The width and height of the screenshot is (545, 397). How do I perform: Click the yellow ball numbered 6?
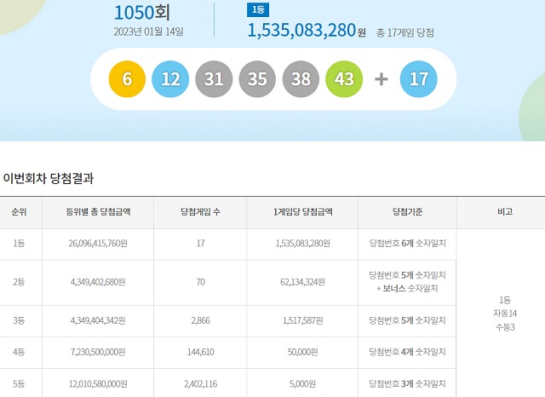(x=127, y=79)
